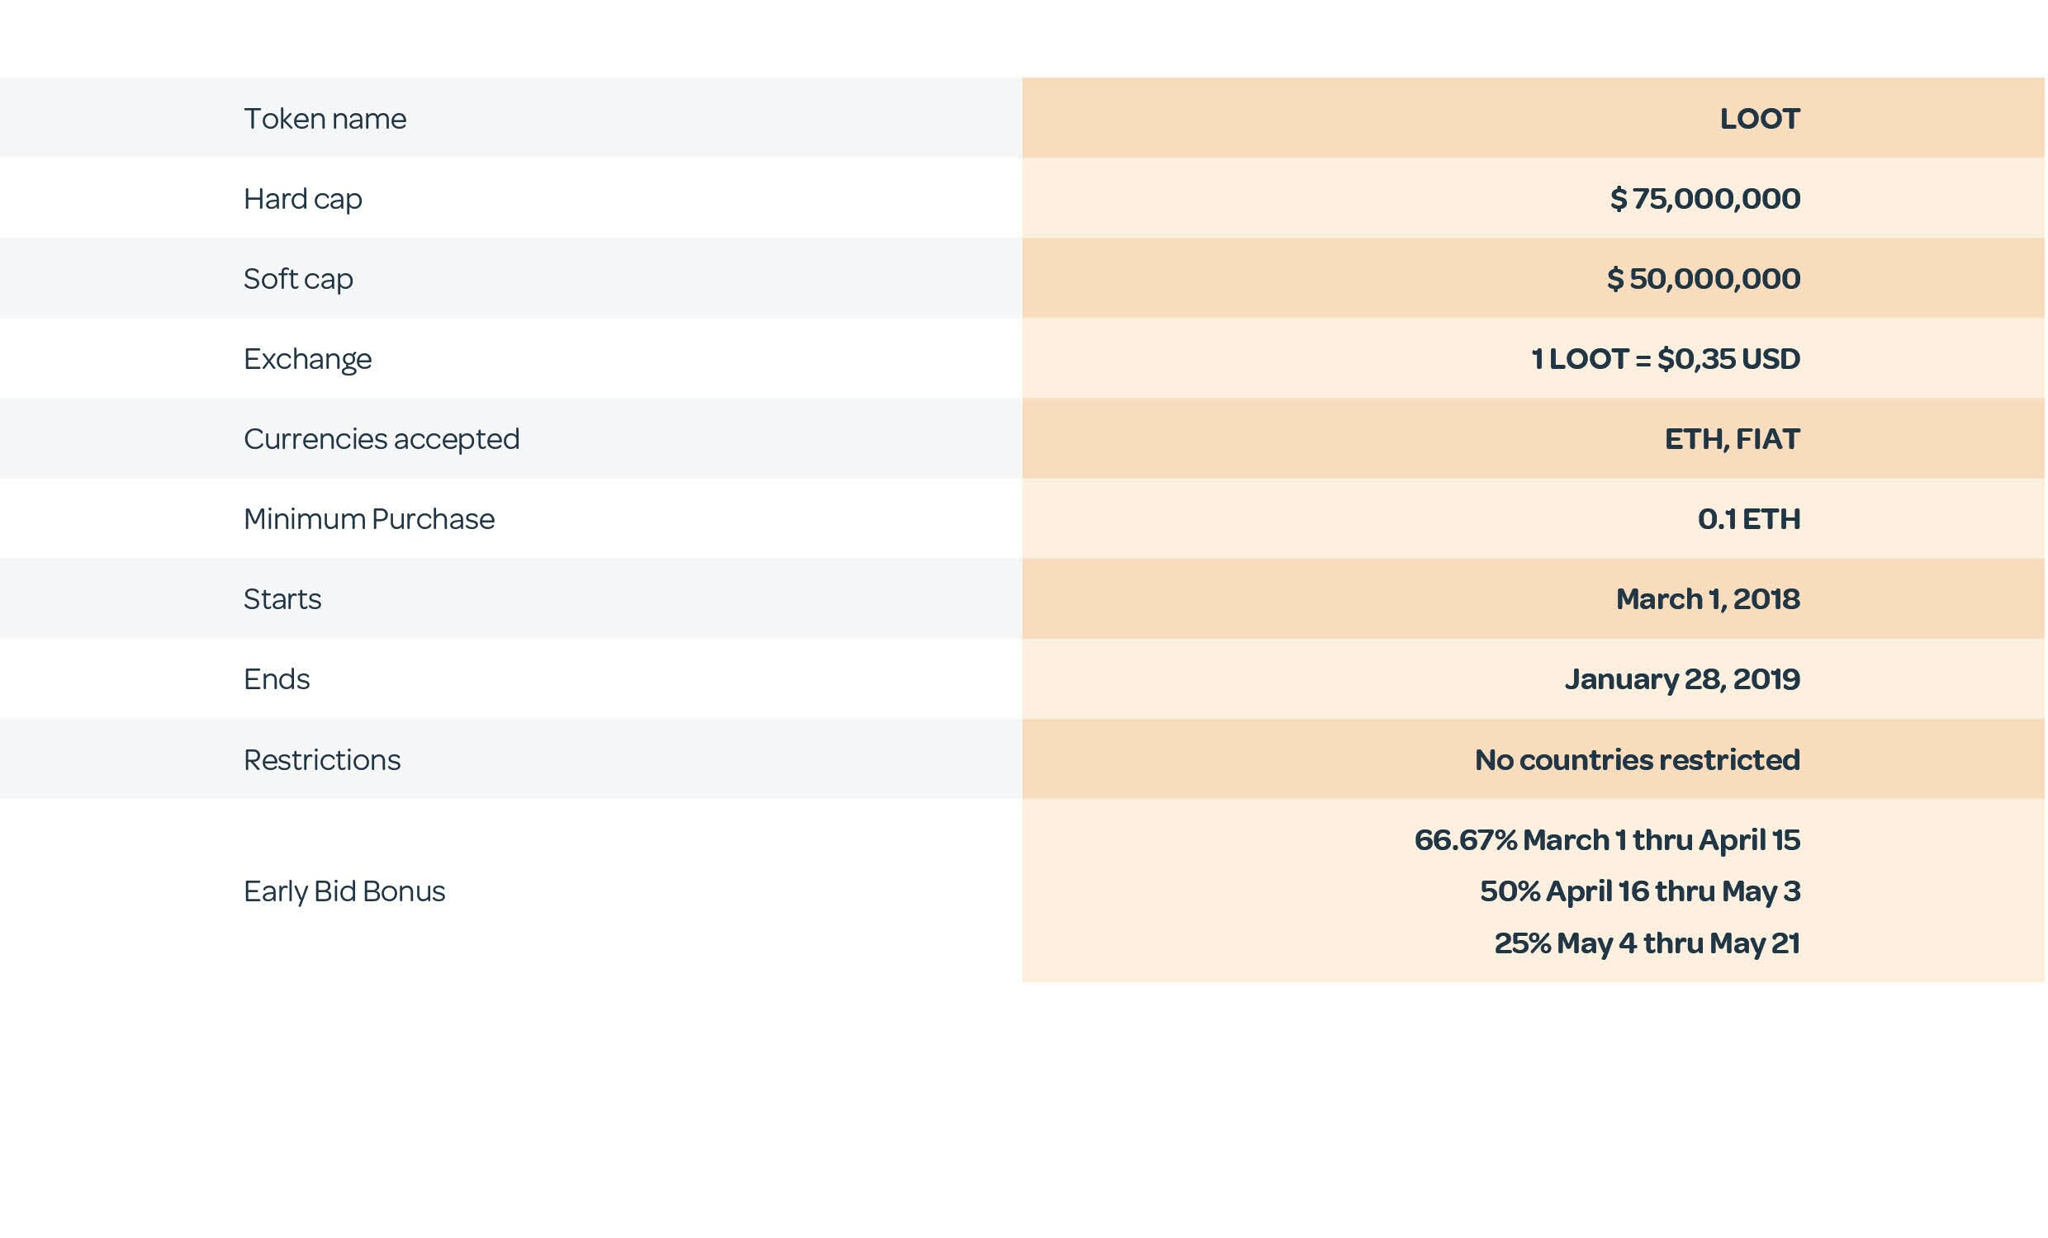2048x1238 pixels.
Task: Select the "January 28, 2019" end date
Action: 1681,679
